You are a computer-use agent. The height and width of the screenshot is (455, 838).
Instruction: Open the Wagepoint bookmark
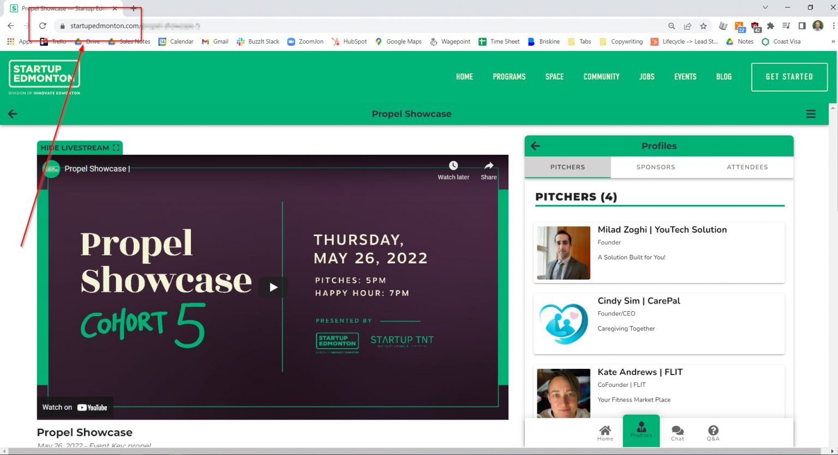tap(450, 41)
